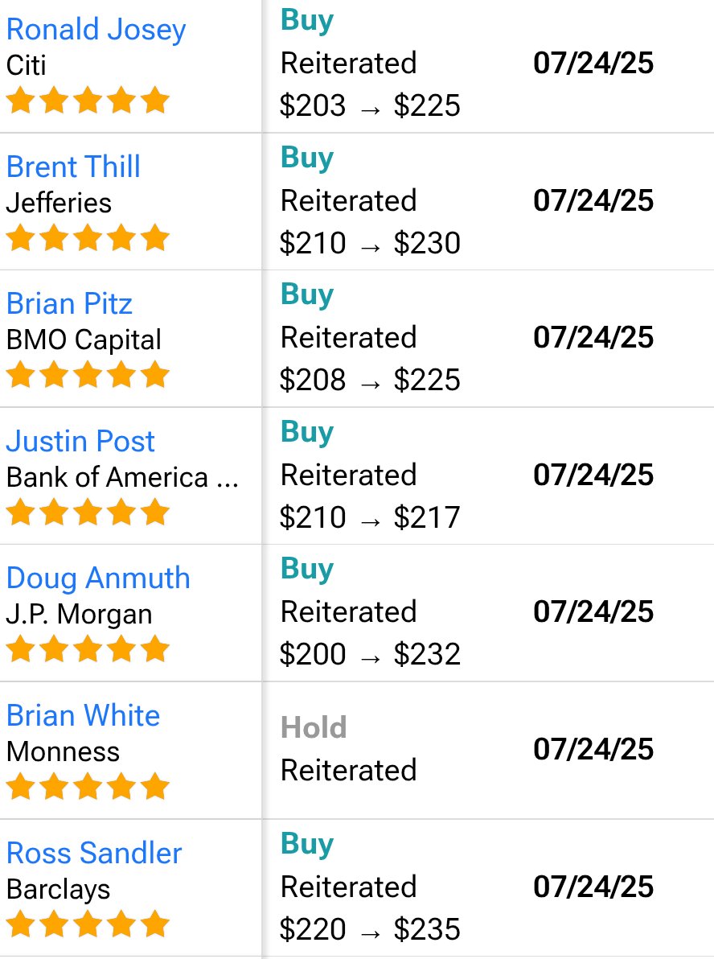Click the 07/24/25 date in Jefferies row
Image resolution: width=714 pixels, height=959 pixels.
point(593,200)
